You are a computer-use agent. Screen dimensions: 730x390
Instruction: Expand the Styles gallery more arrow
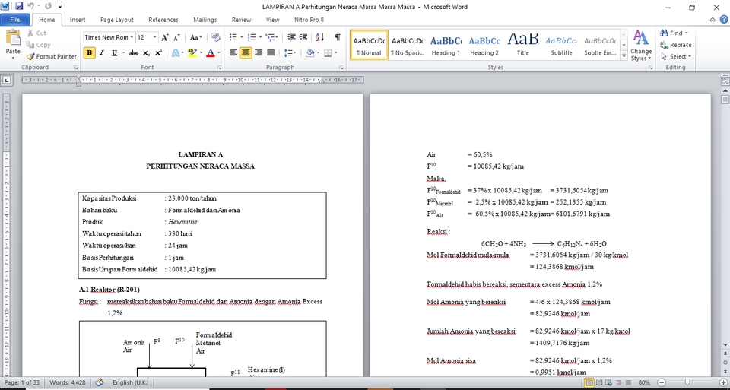[x=624, y=55]
